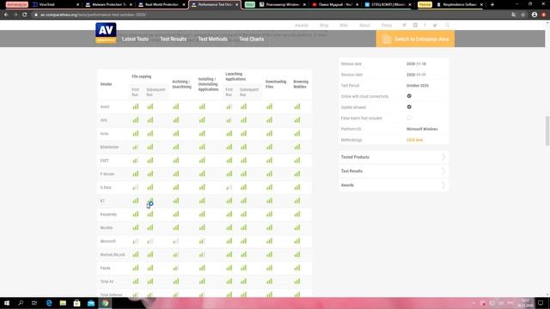The width and height of the screenshot is (550, 309).
Task: Click the AV-Comparatives logo
Action: 106,33
